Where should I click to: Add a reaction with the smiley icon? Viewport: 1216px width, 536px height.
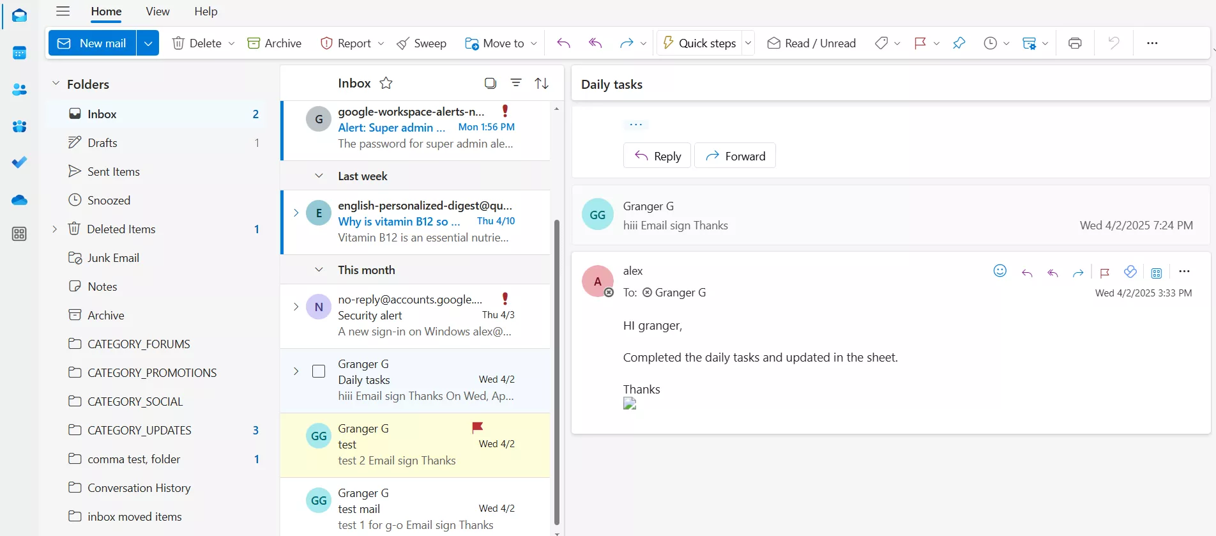(x=1000, y=271)
